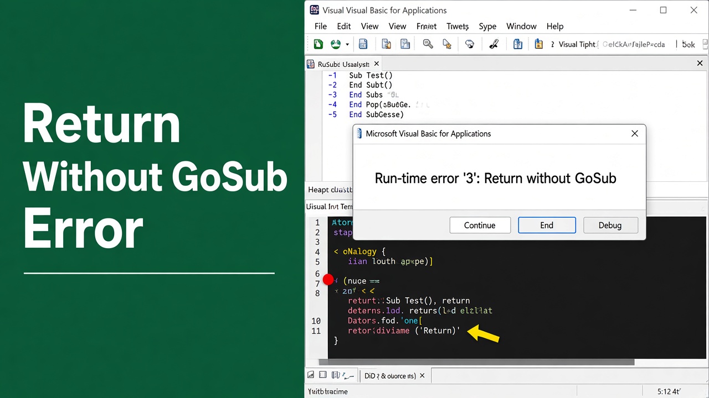Click the Debug button in the error dialog

click(610, 225)
